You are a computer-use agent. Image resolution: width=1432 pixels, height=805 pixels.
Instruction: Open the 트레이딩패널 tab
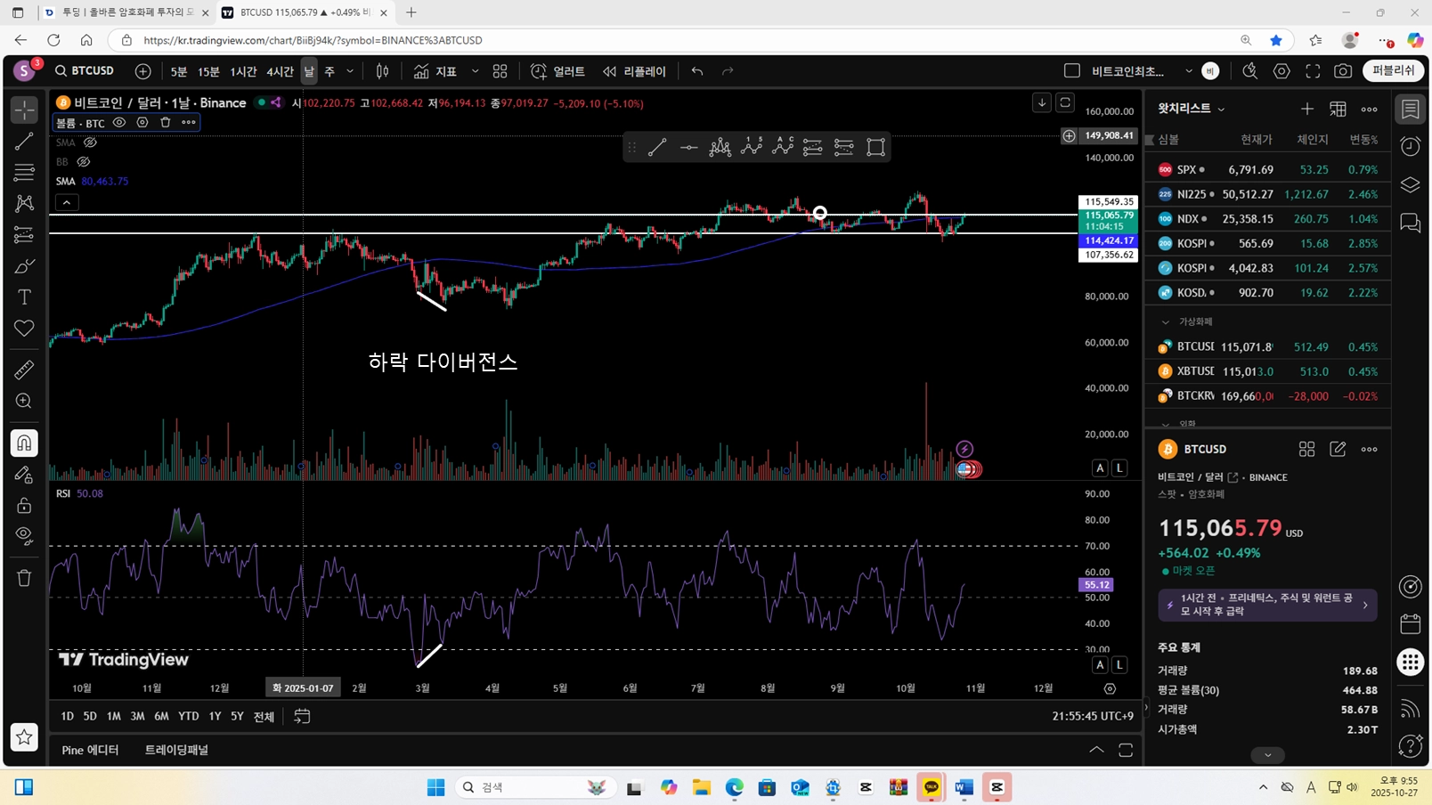coord(176,750)
